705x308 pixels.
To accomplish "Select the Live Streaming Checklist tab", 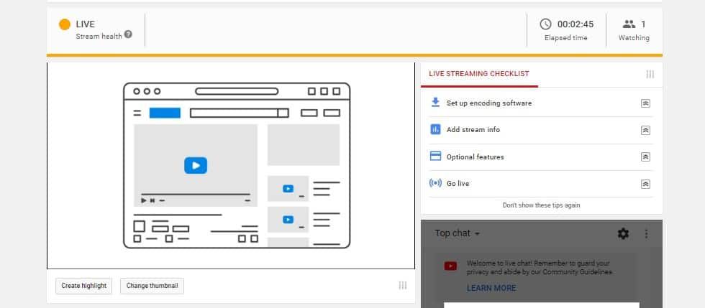I will click(x=478, y=73).
